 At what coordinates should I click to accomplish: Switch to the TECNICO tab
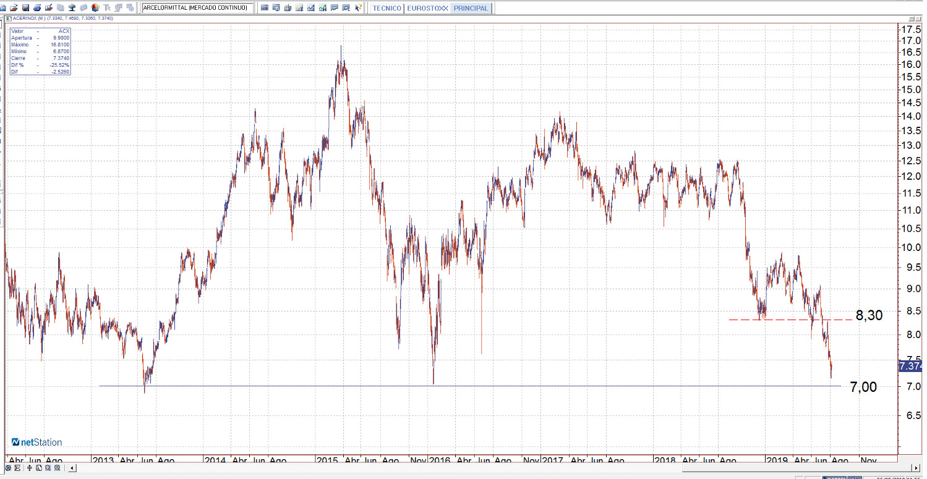coord(387,8)
